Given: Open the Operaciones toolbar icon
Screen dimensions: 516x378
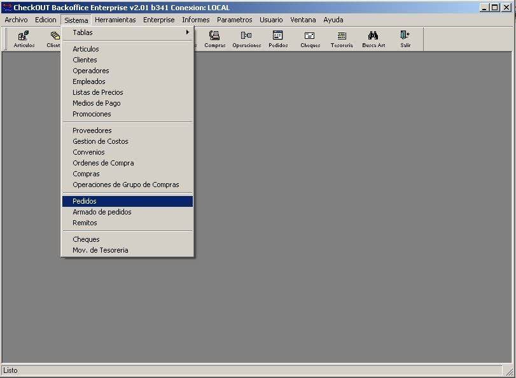Looking at the screenshot, I should click(x=246, y=39).
